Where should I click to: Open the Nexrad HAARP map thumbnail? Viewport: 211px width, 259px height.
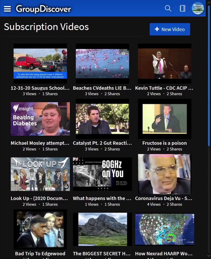click(x=165, y=229)
